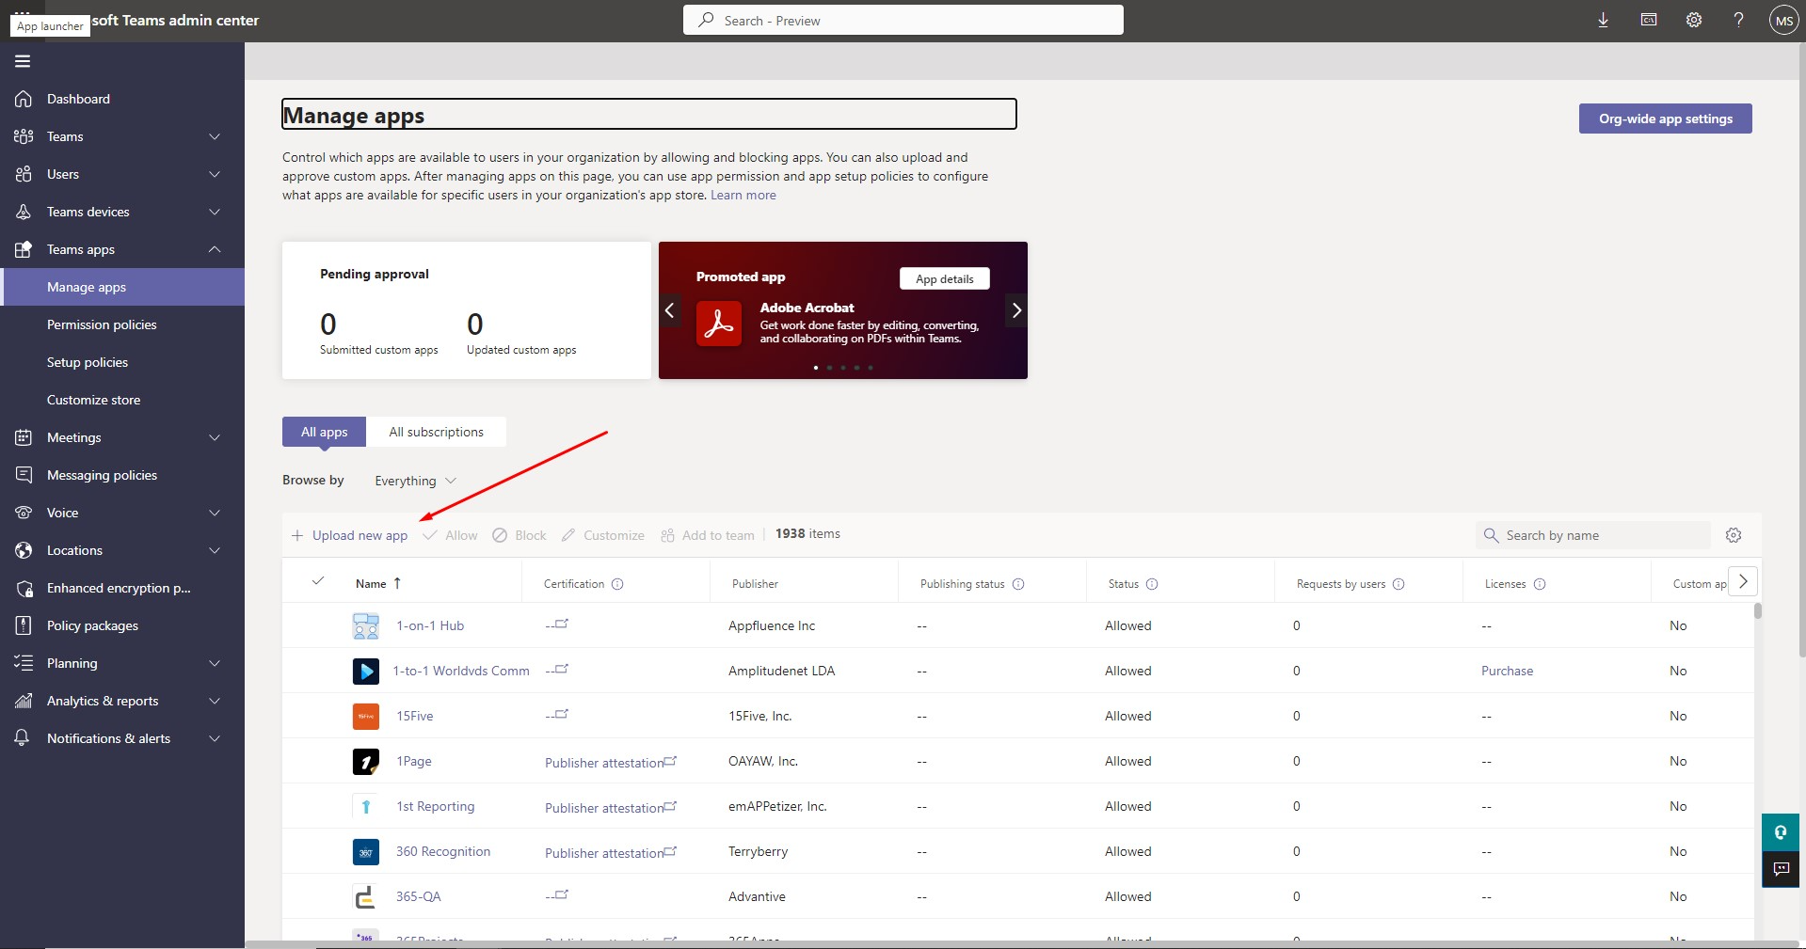
Task: Open the 15Five app link
Action: 415,716
